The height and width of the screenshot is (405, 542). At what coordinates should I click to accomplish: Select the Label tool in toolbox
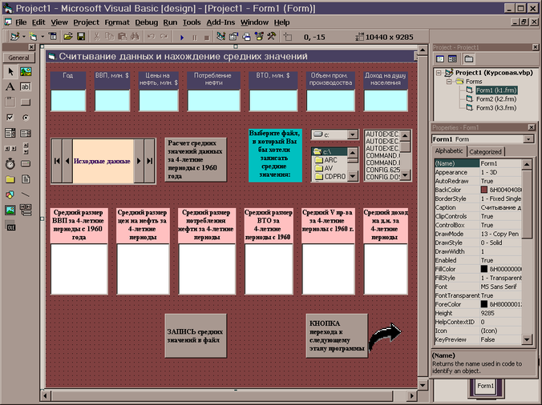pos(10,87)
